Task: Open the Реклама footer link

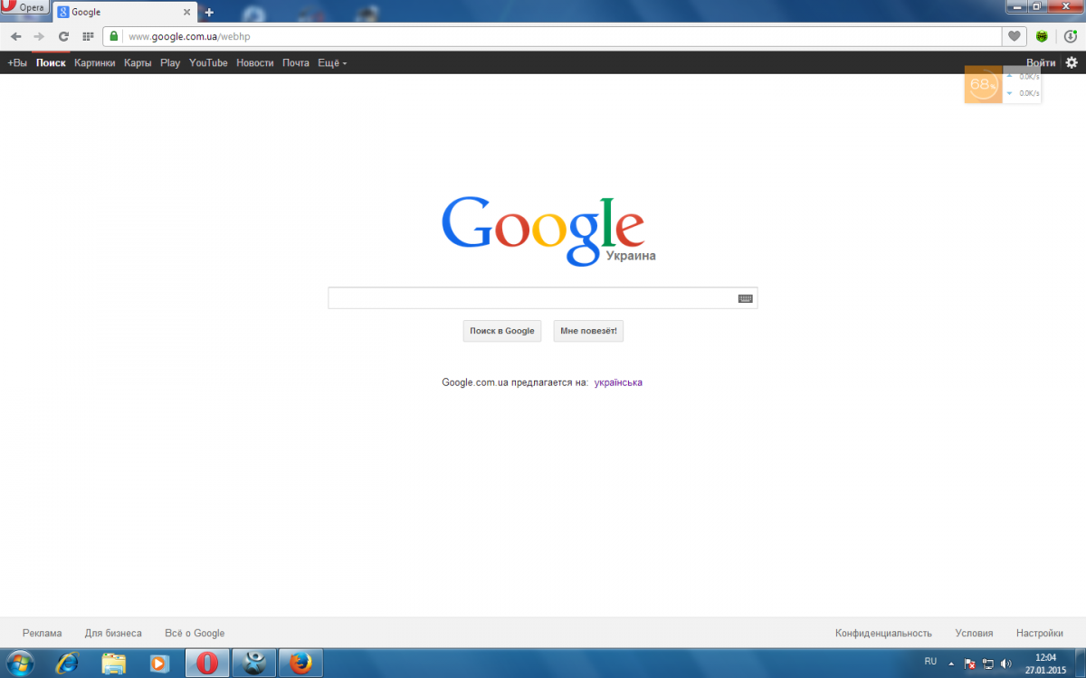Action: pyautogui.click(x=43, y=633)
